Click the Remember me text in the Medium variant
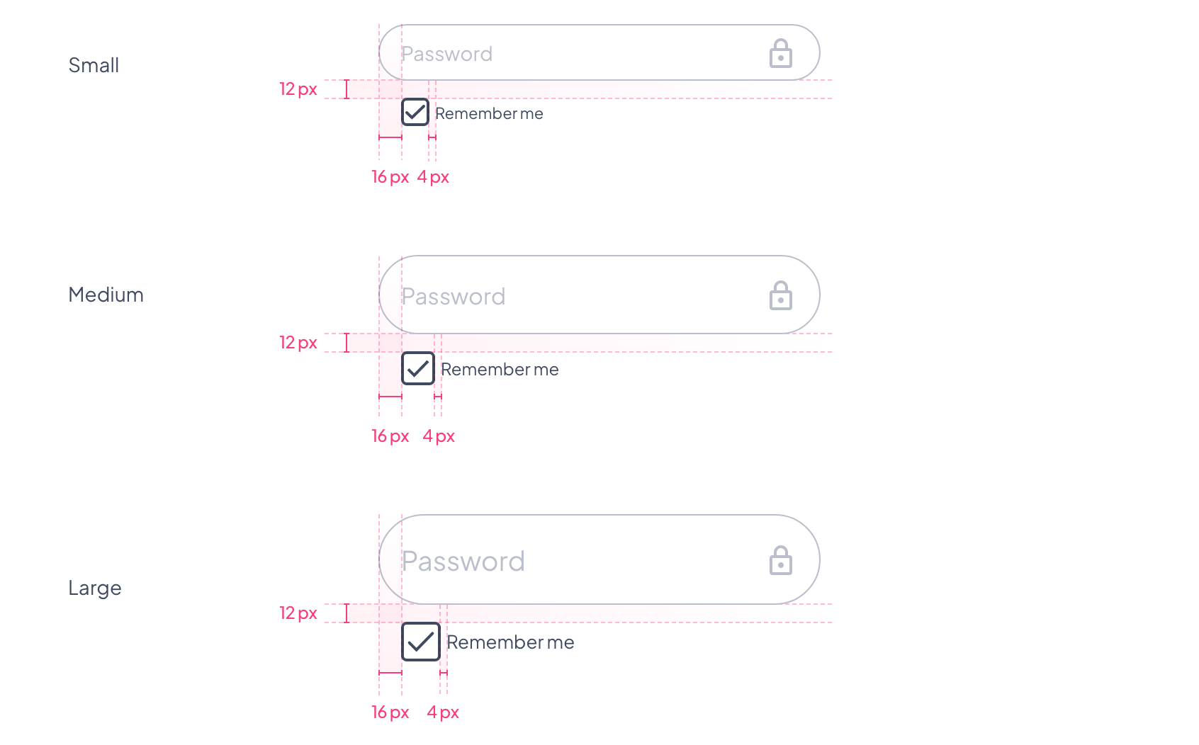 click(x=500, y=369)
